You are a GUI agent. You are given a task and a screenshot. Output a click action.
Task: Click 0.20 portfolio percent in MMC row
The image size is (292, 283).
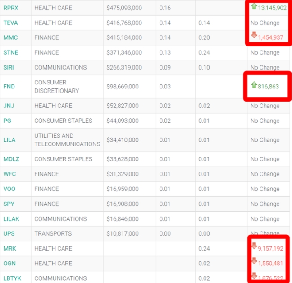[204, 37]
